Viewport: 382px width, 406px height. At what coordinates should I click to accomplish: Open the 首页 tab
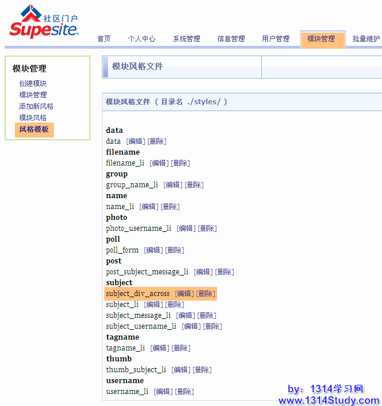(x=104, y=39)
